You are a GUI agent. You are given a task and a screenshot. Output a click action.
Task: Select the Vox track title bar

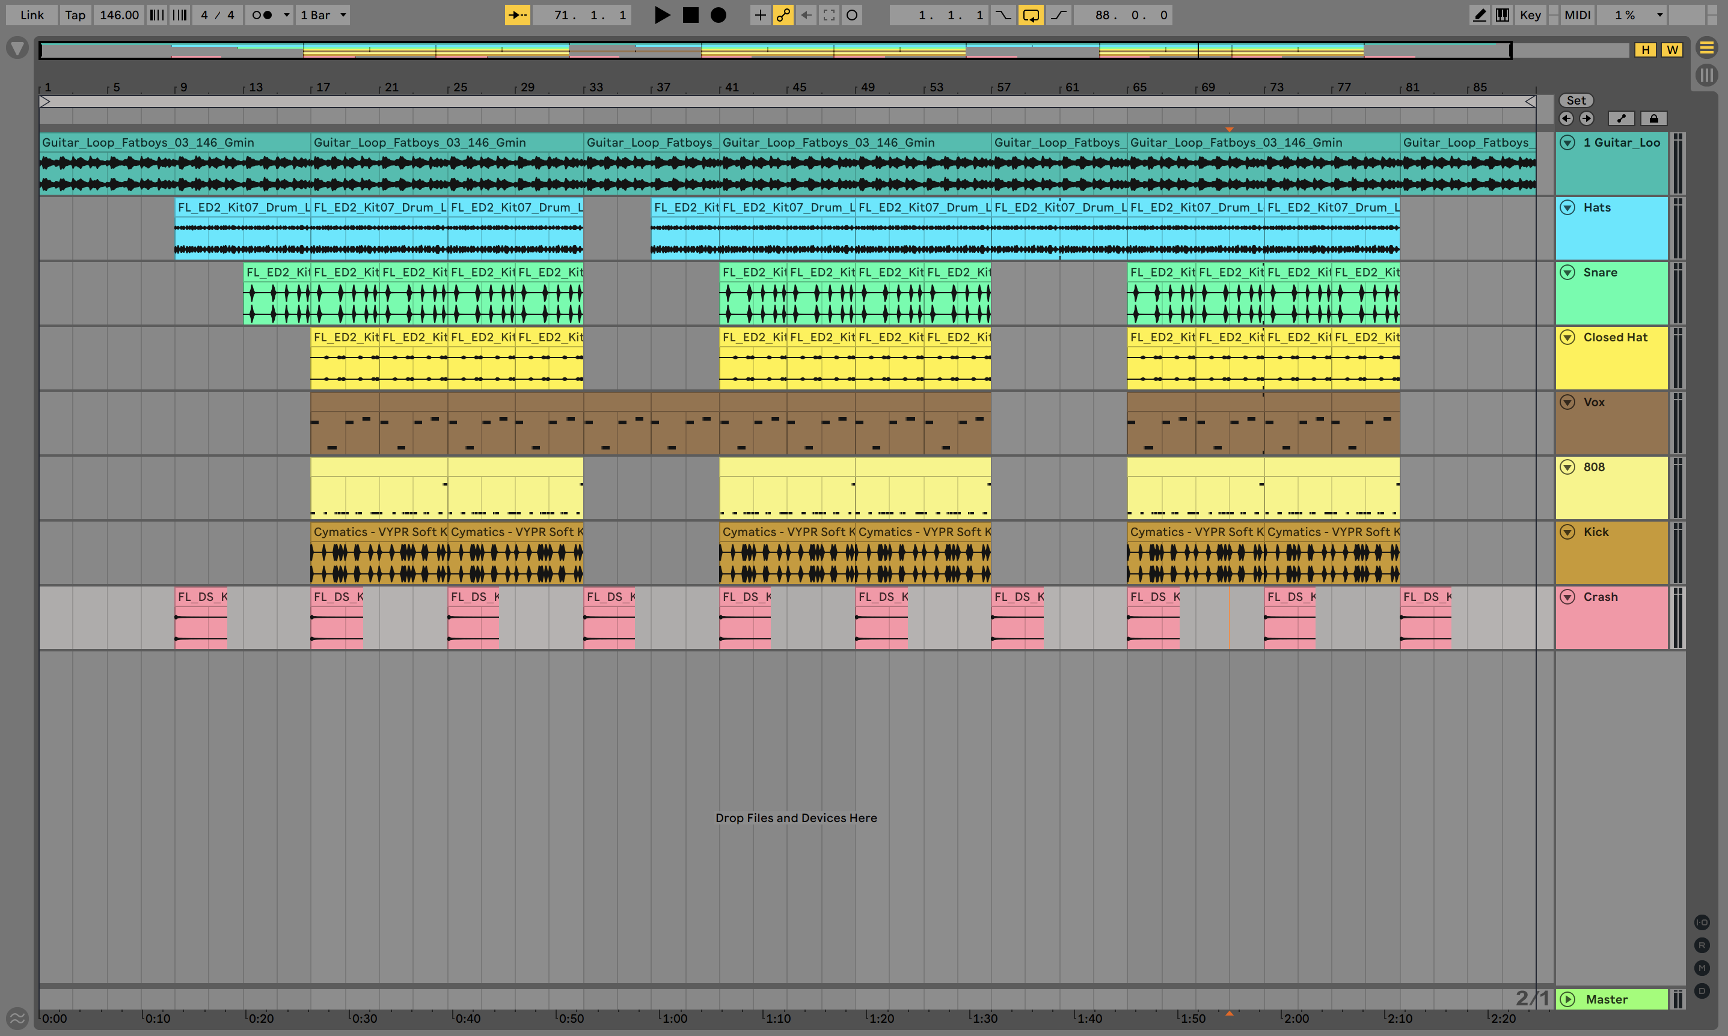(x=1611, y=422)
